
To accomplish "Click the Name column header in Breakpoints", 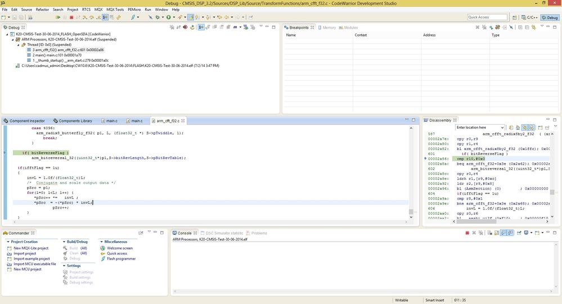I will 317,35.
